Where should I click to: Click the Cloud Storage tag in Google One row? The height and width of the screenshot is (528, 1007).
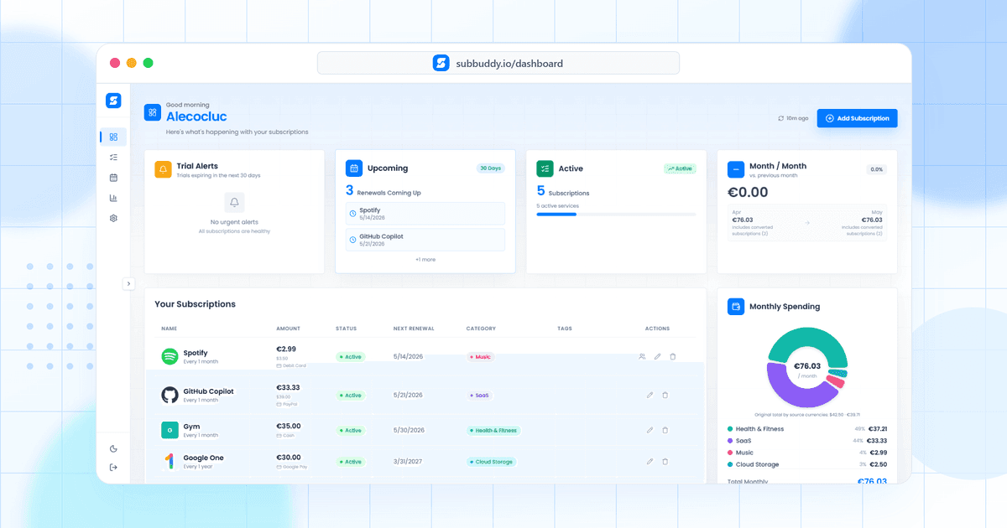point(491,462)
